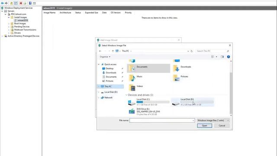Viewport: 277px width, 156px height.
Task: Click the Refresh icon in address bar
Action: [x=192, y=51]
